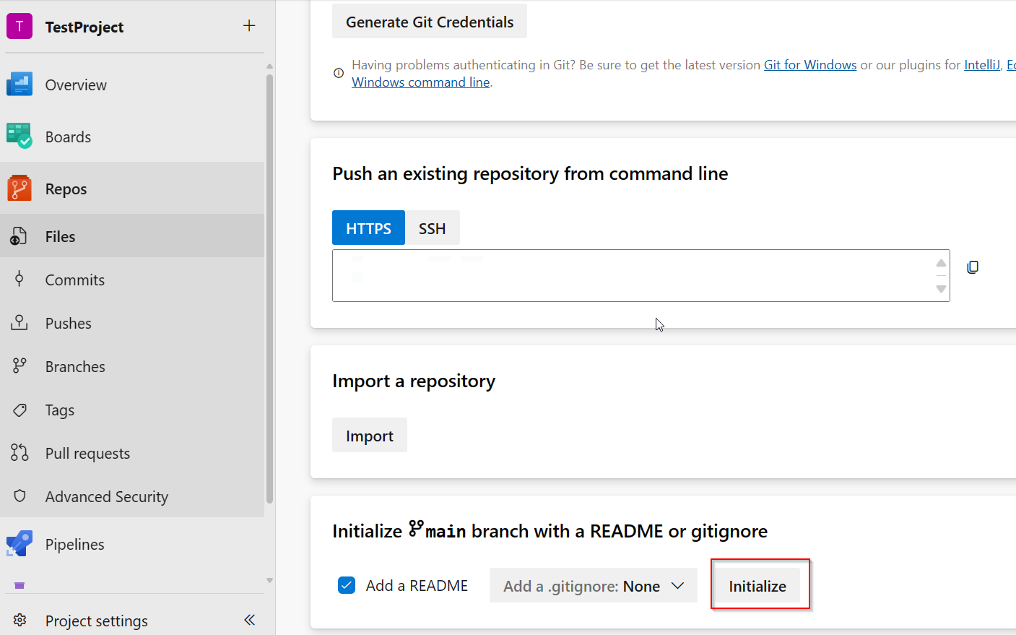Image resolution: width=1016 pixels, height=635 pixels.
Task: Switch to the SSH tab
Action: click(432, 228)
